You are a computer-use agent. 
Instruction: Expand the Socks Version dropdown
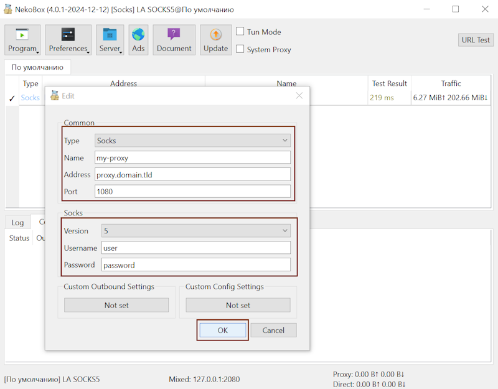click(x=196, y=231)
